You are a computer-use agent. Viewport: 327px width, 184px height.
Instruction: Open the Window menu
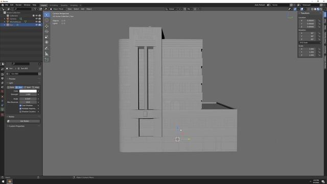click(27, 5)
